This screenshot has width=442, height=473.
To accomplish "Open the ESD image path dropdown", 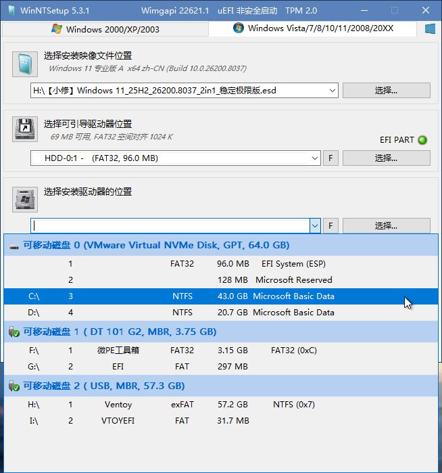I will pos(333,91).
